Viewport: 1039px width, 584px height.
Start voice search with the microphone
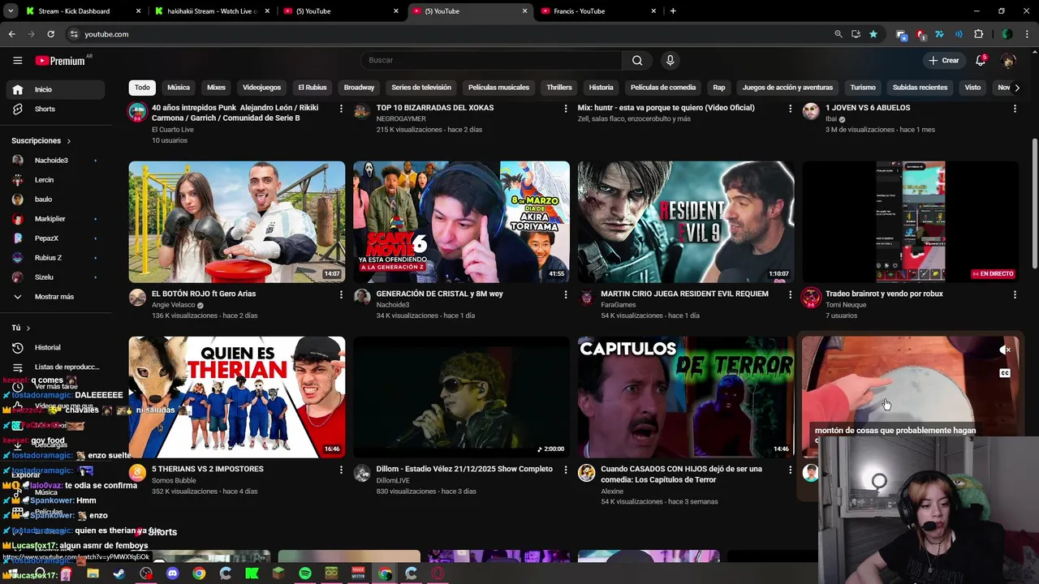coord(670,60)
